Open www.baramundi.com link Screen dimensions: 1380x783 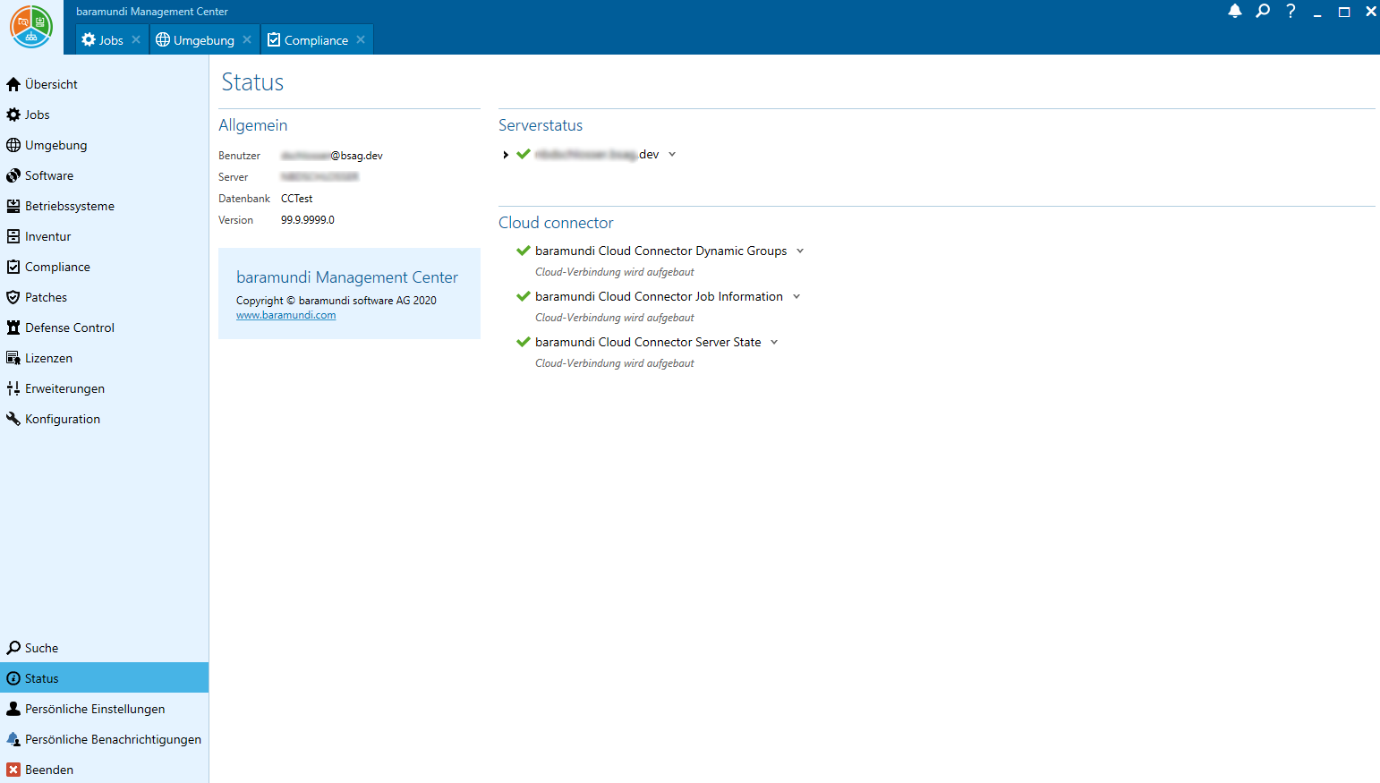click(285, 315)
